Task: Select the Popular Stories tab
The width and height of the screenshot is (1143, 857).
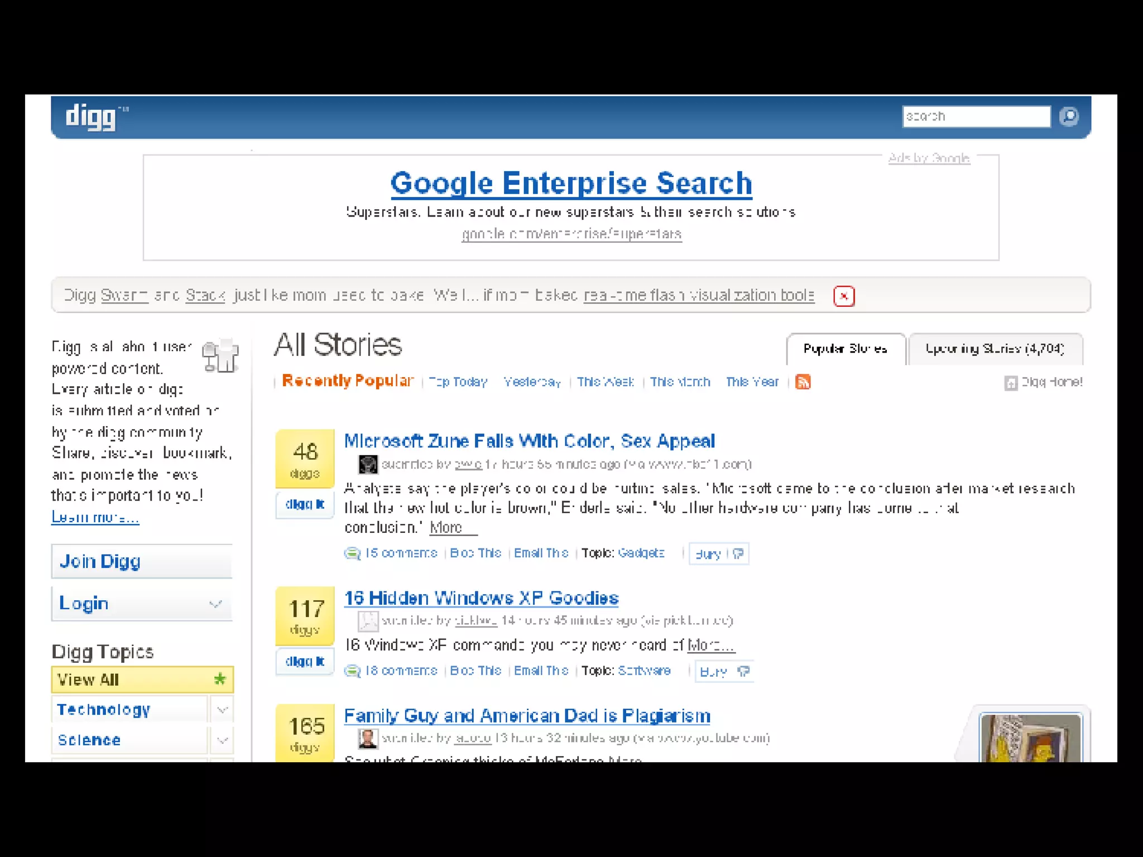Action: pyautogui.click(x=845, y=349)
